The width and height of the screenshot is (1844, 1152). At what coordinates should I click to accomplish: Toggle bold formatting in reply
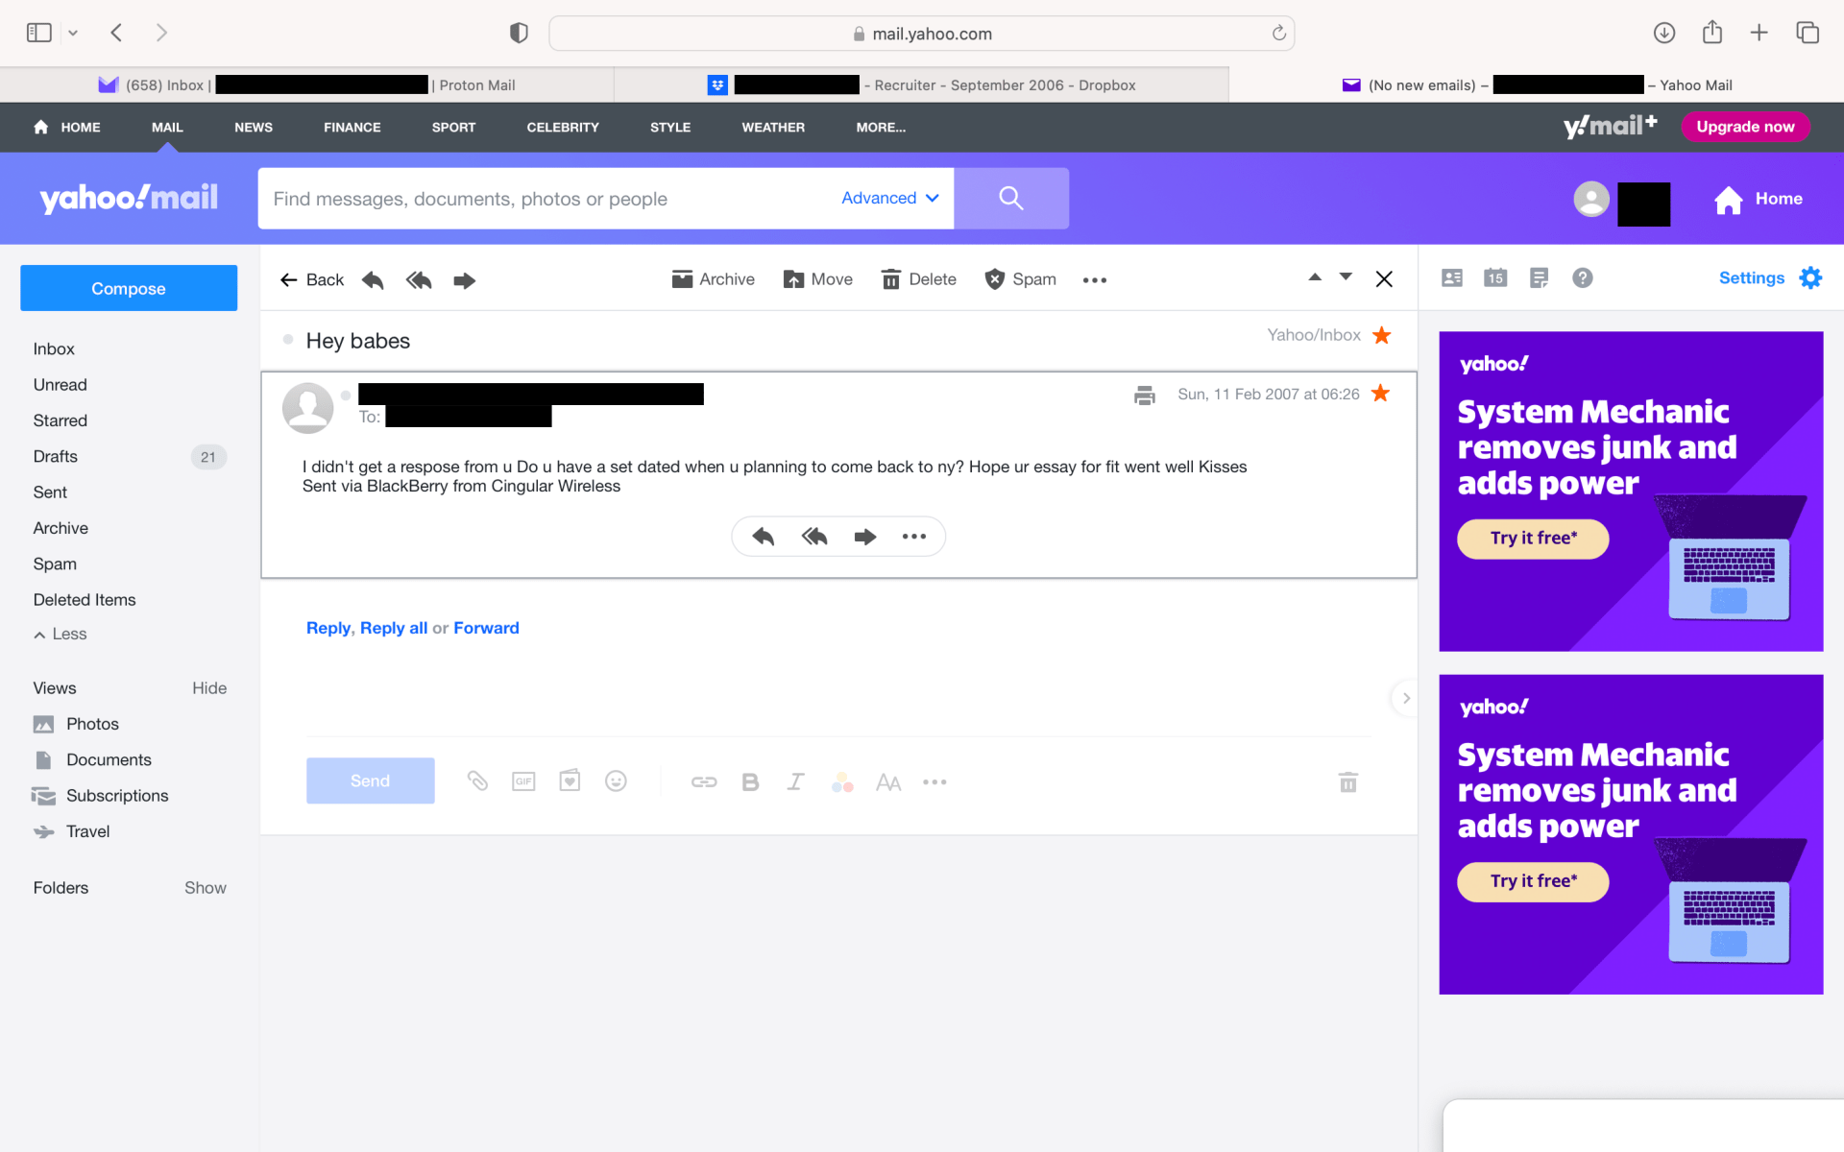click(x=750, y=782)
